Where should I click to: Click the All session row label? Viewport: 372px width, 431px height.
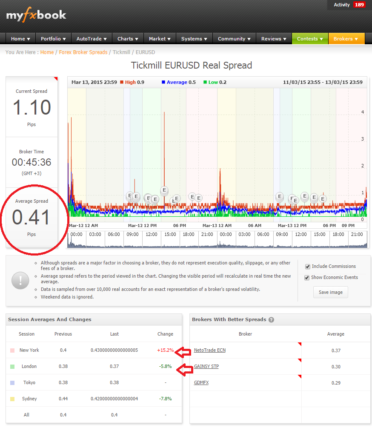tap(26, 415)
